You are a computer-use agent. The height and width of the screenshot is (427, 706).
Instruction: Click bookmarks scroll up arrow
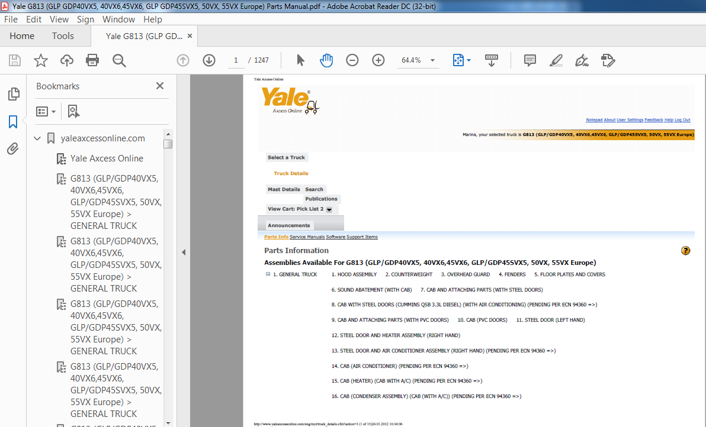168,134
